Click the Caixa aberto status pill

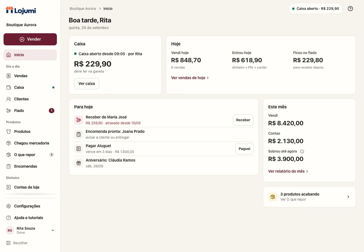315,9
